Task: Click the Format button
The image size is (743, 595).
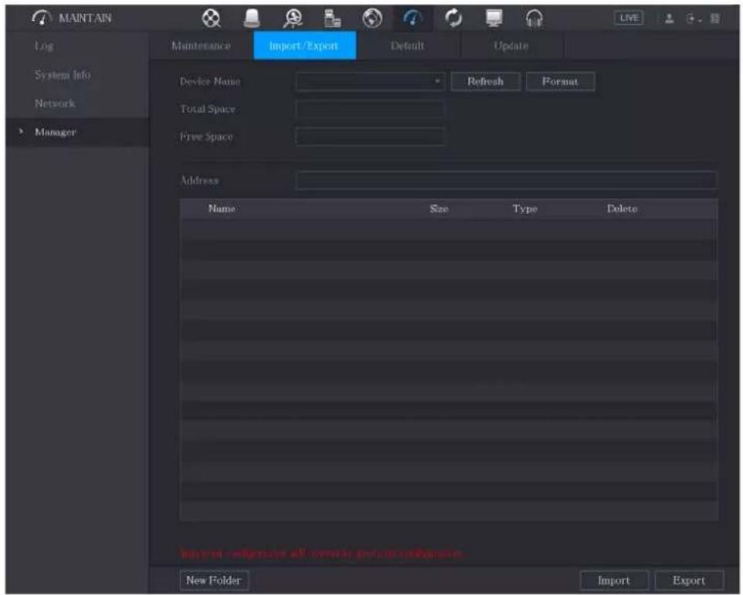Action: pos(560,82)
